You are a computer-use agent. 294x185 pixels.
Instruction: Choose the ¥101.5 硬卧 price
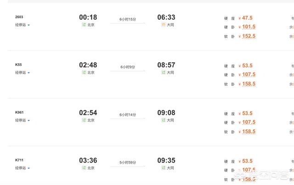coord(248,27)
